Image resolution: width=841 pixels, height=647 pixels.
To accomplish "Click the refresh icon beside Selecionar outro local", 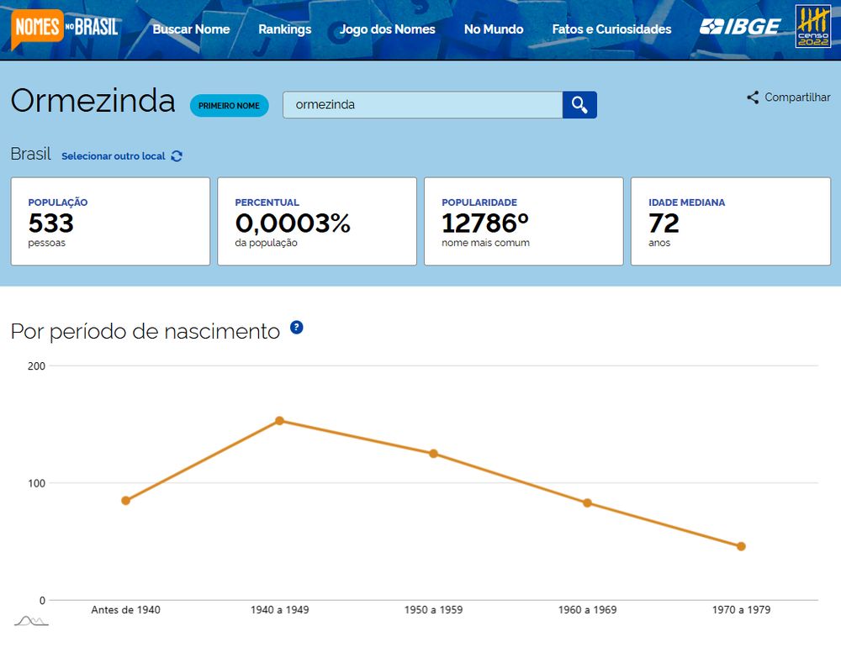I will (x=175, y=155).
